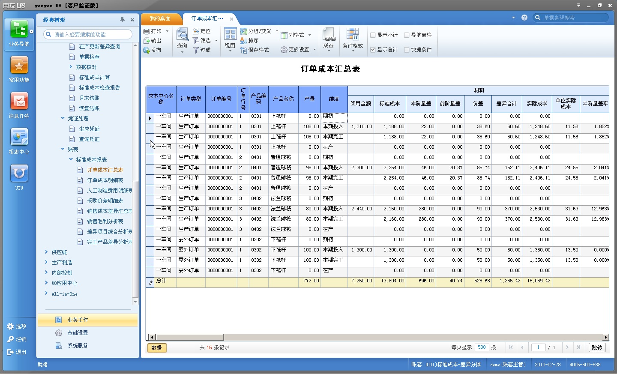
Task: Enable 导航窗格 checkbox
Action: pyautogui.click(x=407, y=35)
